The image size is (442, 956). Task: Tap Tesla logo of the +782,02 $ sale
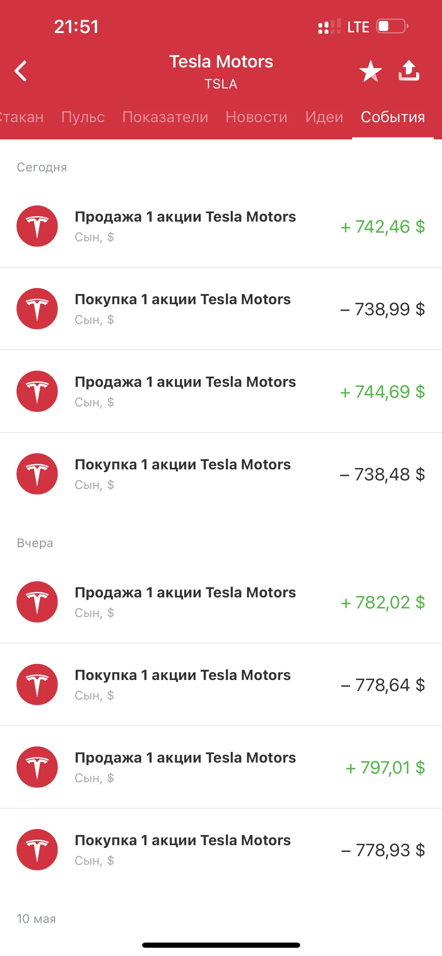(37, 602)
